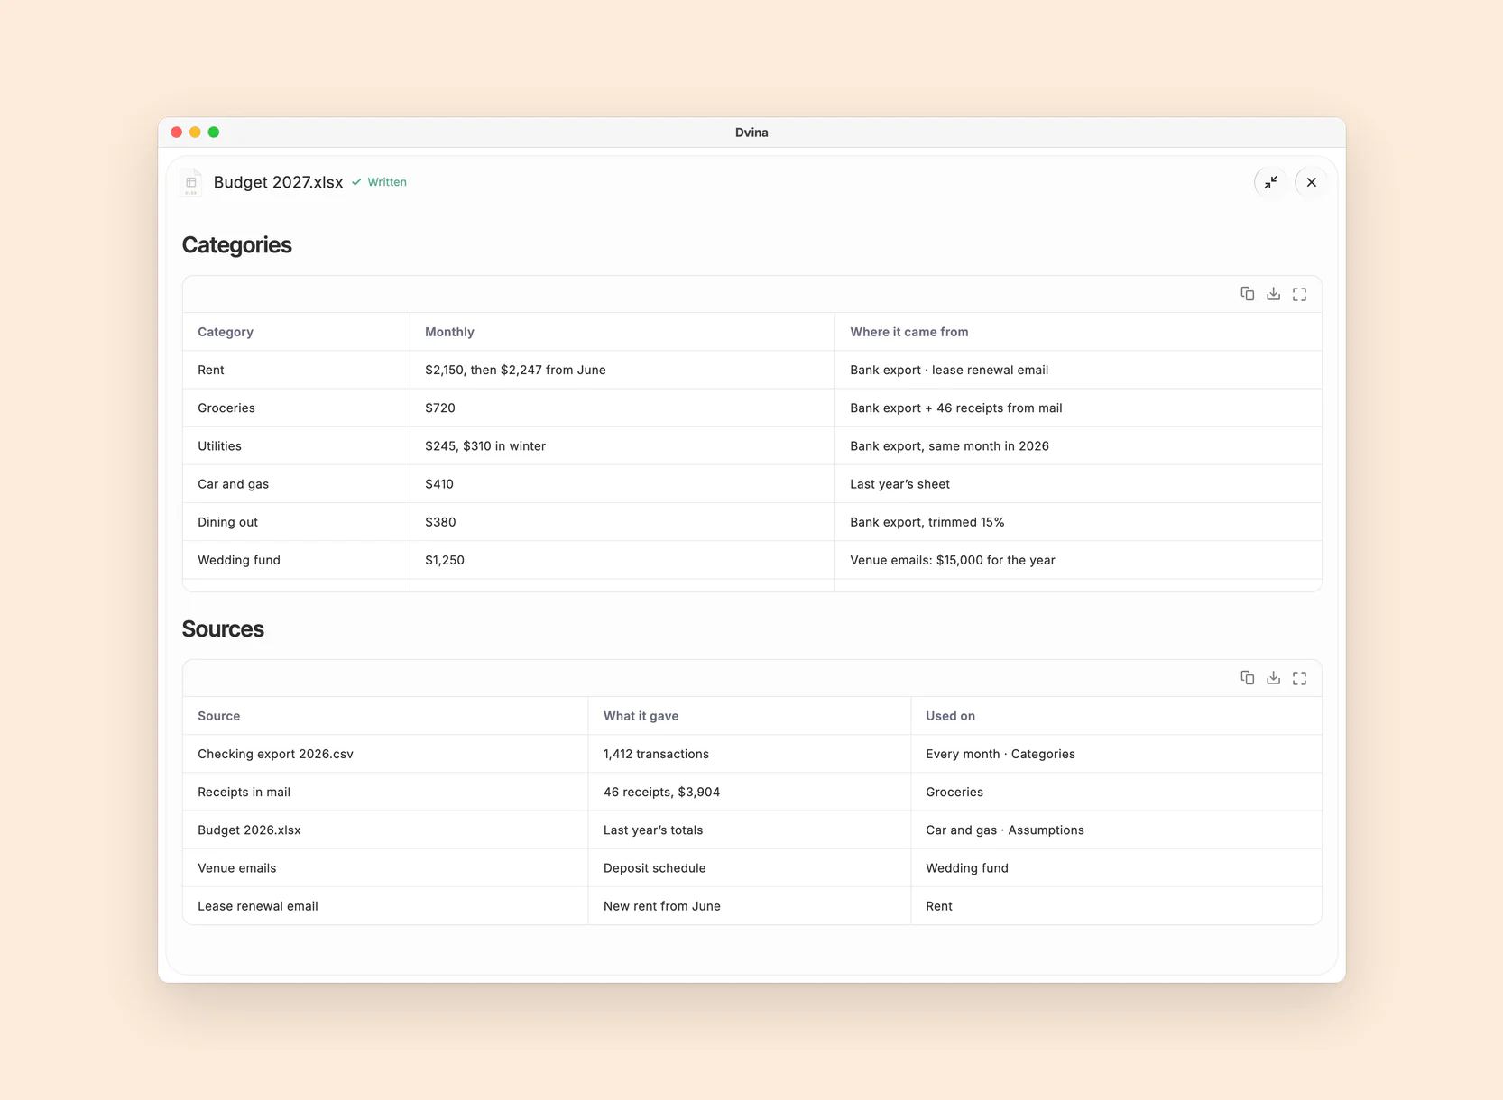1503x1100 pixels.
Task: Expand Sources table to fullscreen
Action: tap(1299, 678)
